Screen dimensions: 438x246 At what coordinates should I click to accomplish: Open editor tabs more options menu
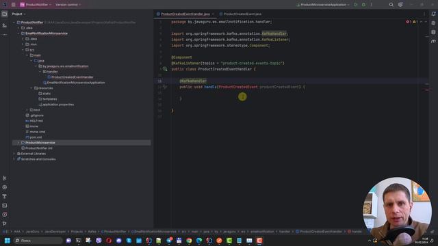point(424,14)
